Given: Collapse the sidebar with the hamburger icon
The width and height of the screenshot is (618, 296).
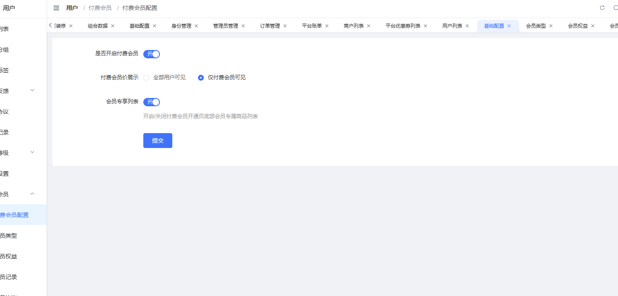Looking at the screenshot, I should pyautogui.click(x=56, y=8).
